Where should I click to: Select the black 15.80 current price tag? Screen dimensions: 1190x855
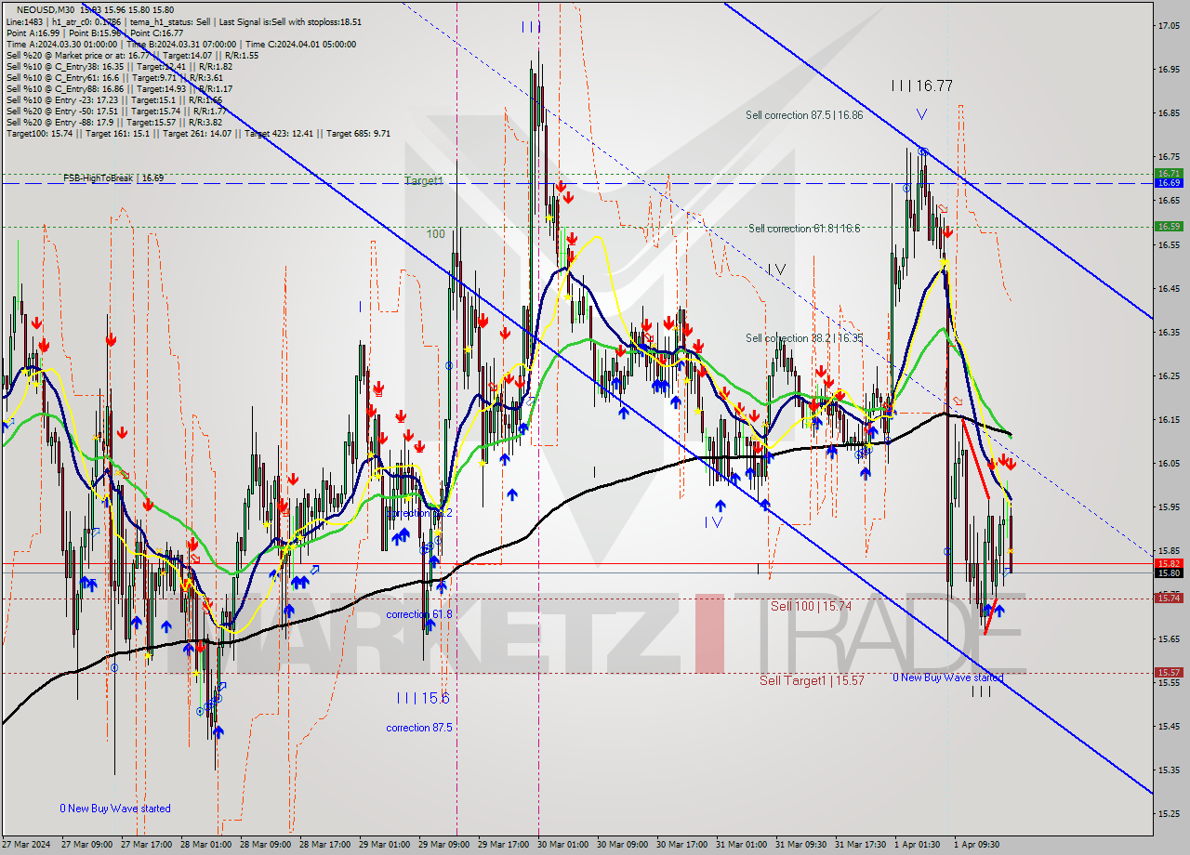[x=1168, y=573]
